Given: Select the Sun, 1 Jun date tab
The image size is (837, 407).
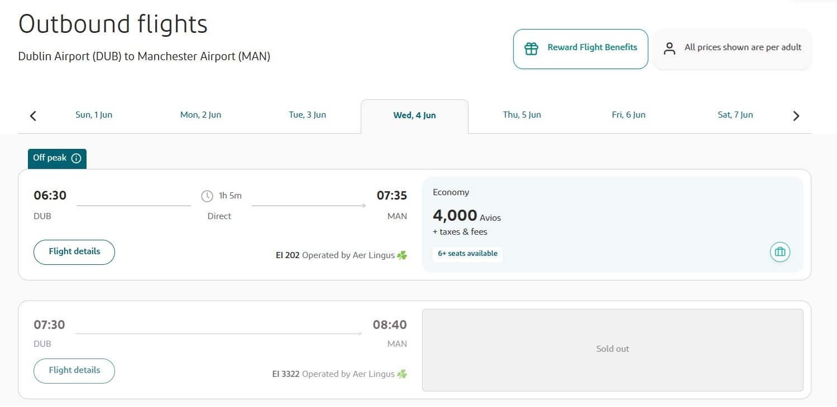Looking at the screenshot, I should tap(94, 115).
